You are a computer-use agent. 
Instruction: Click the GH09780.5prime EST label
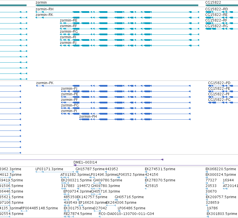pos(108,180)
